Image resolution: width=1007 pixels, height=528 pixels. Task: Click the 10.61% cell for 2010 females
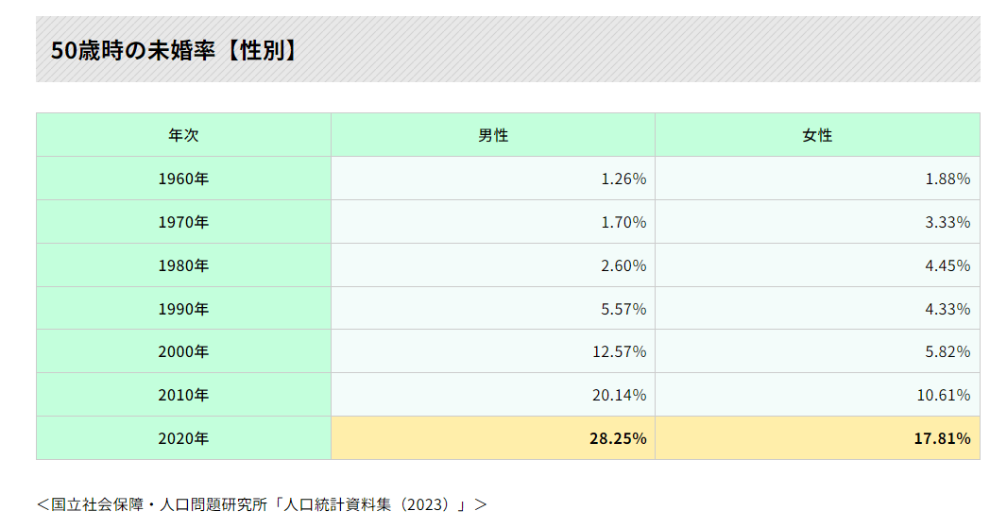[x=943, y=395]
